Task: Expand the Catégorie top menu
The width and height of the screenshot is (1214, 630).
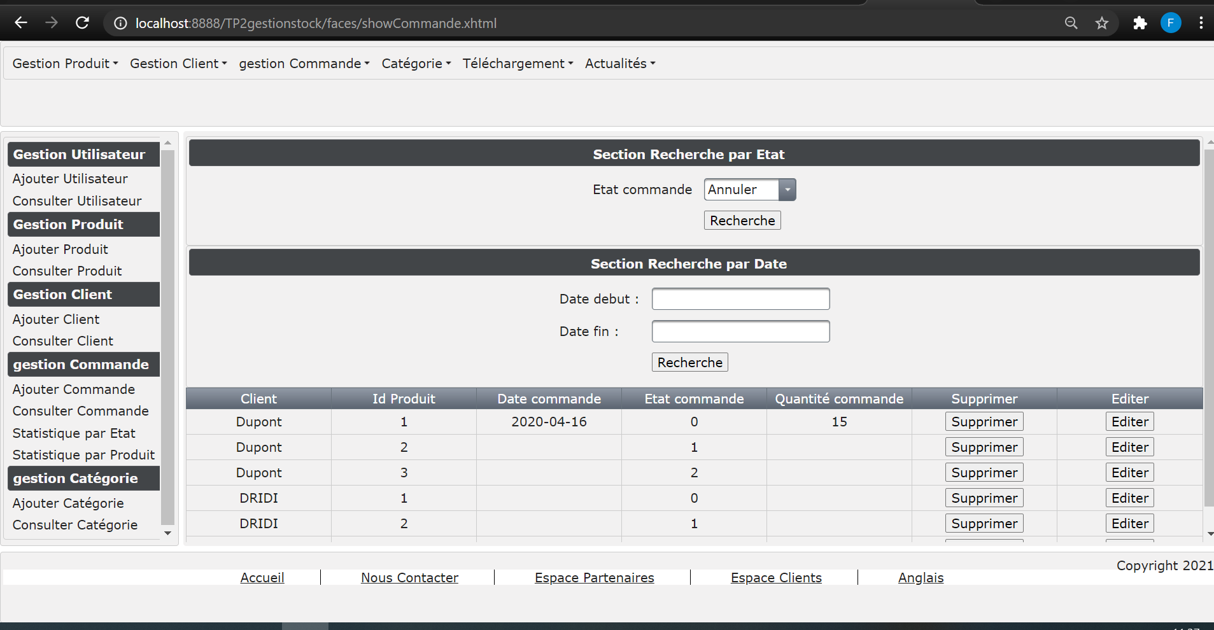Action: tap(416, 64)
